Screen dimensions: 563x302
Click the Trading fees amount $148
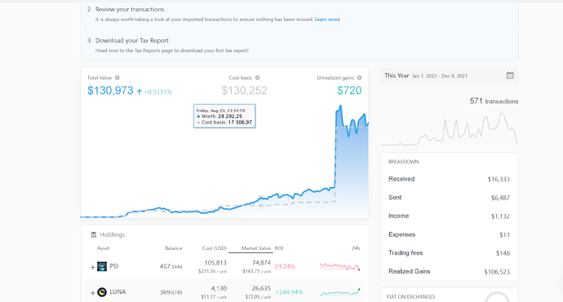pyautogui.click(x=503, y=253)
